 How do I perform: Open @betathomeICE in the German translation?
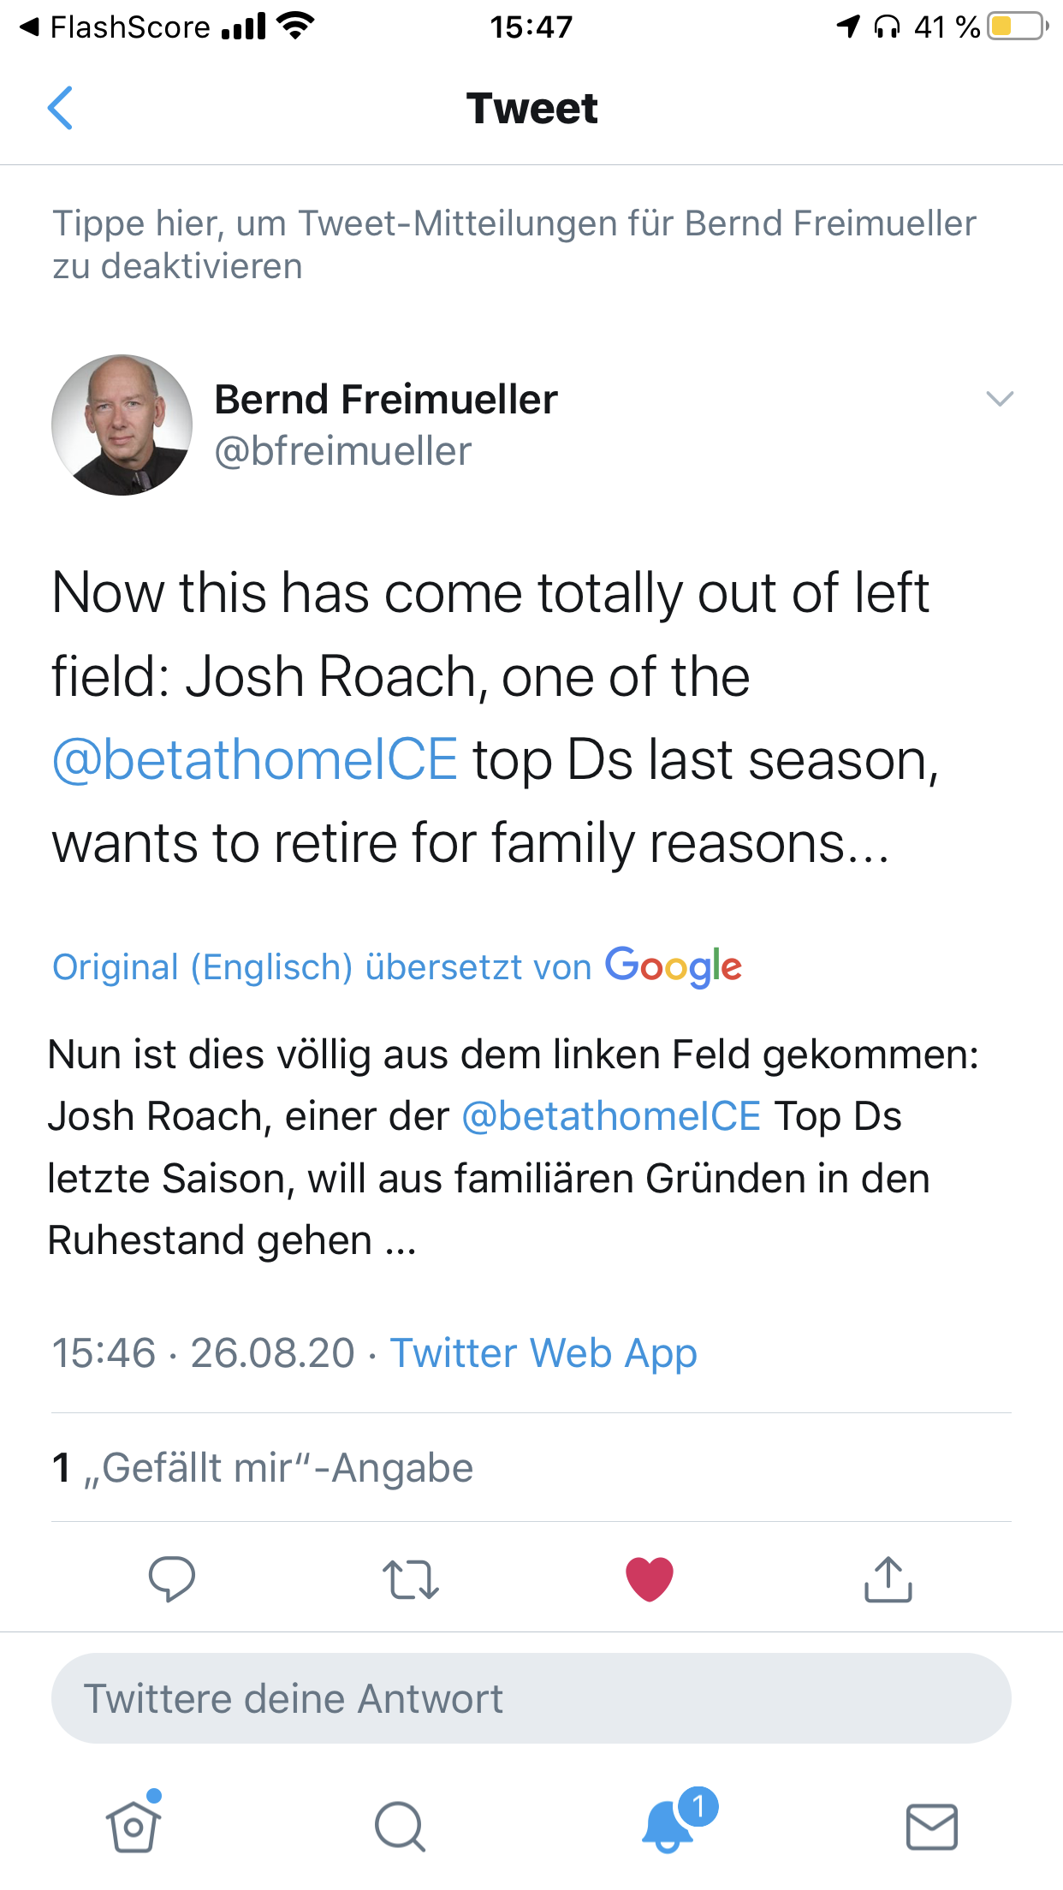pos(610,1116)
